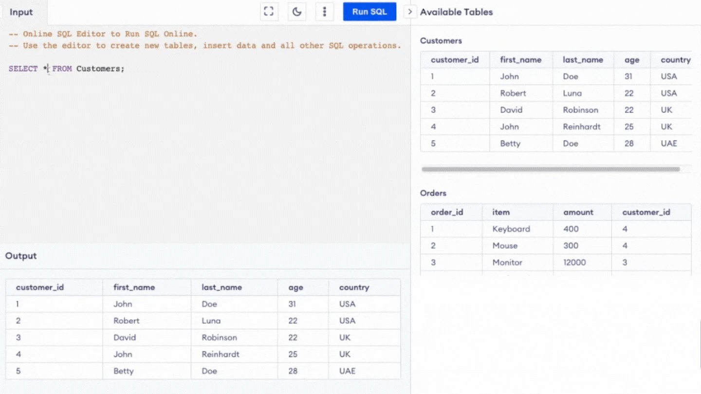Select the Monitor item cell in Orders

[x=507, y=262]
